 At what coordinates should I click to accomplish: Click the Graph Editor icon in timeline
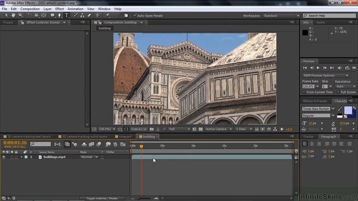pyautogui.click(x=123, y=144)
